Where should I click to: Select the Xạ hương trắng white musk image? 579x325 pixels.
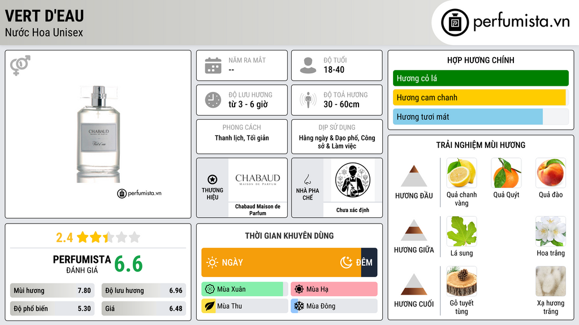tap(551, 282)
